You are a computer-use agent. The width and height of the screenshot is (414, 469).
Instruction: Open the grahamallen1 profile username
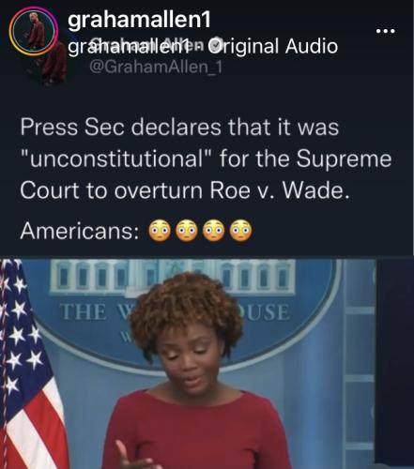pos(139,20)
